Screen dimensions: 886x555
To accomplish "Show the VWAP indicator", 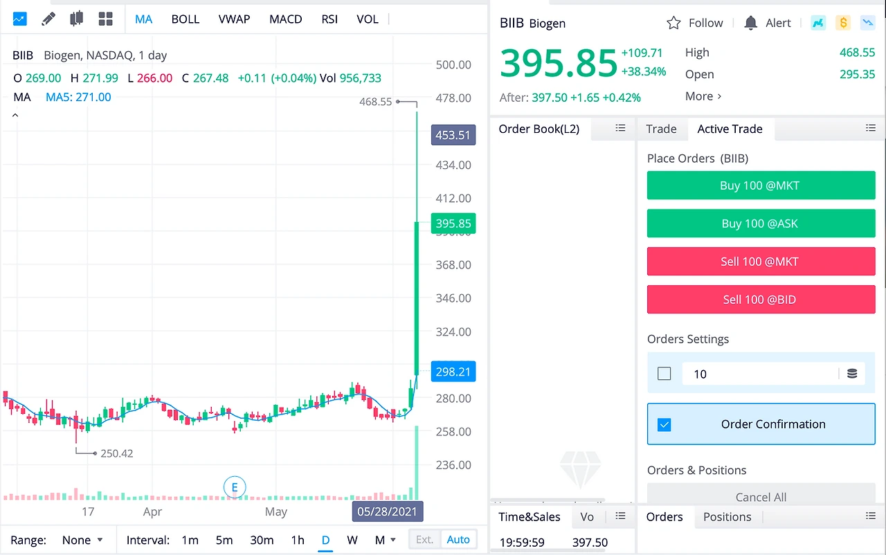I will [234, 19].
